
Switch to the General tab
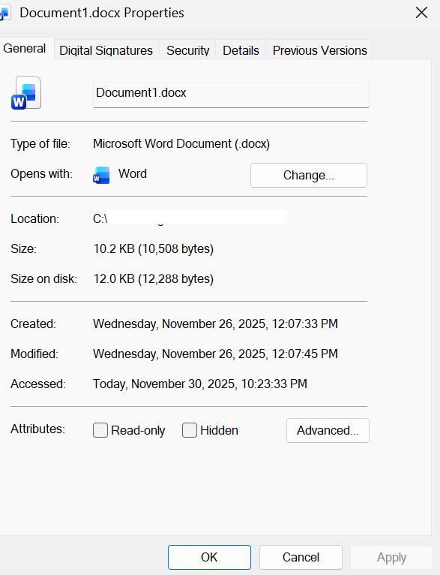[25, 48]
